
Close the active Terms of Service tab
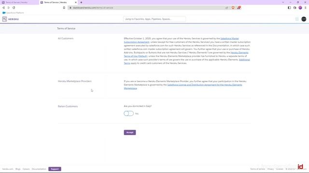click(76, 2)
